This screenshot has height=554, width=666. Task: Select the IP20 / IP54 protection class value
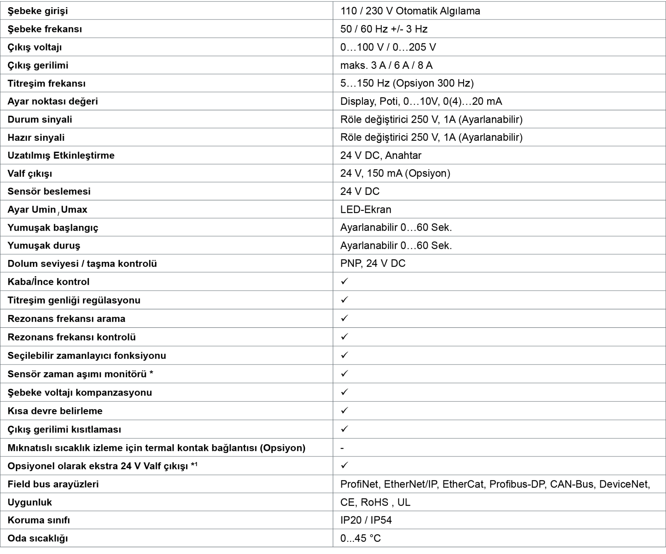click(x=366, y=520)
